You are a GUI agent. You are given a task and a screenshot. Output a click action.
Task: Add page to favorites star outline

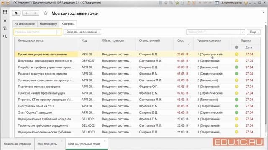click(46, 13)
